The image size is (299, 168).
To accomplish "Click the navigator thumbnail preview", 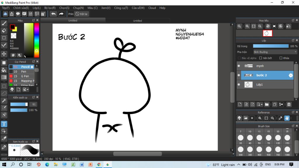I will 267,33.
